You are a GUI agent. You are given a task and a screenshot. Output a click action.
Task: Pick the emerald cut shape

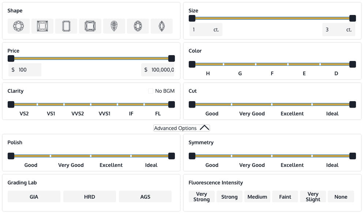[x=66, y=26]
